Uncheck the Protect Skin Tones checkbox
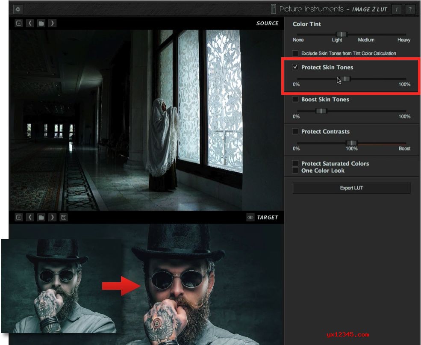Screen dimensions: 421x345 (x=295, y=67)
